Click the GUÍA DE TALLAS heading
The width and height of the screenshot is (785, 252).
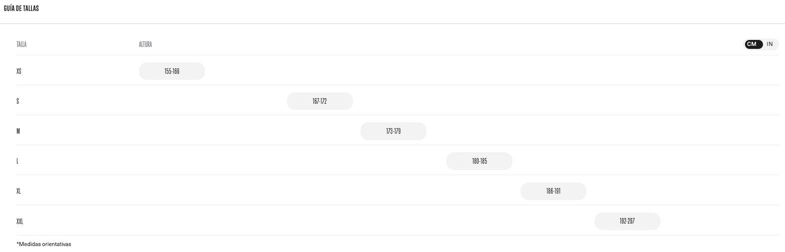pyautogui.click(x=21, y=8)
